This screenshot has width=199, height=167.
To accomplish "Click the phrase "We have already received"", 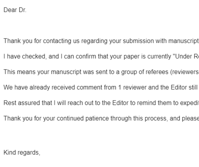I will click(39, 88).
